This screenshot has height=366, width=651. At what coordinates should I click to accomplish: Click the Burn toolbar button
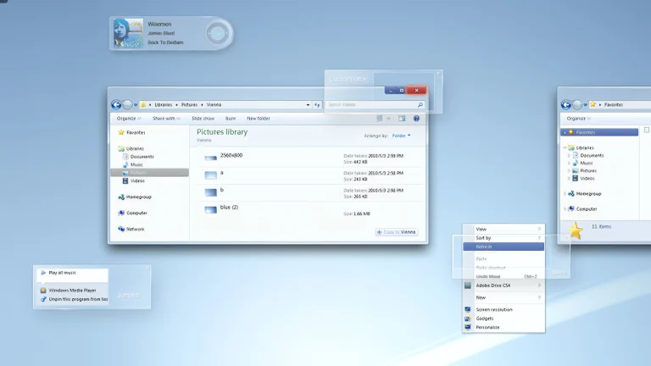[x=231, y=119]
